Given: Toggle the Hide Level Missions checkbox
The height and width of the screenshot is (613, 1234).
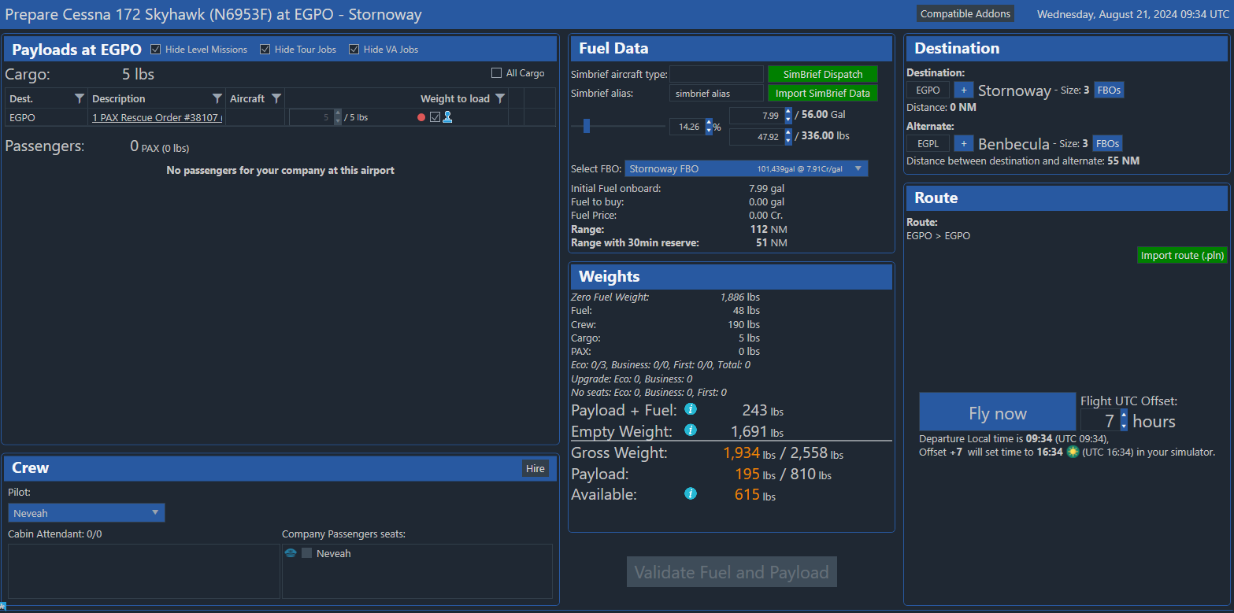Looking at the screenshot, I should coord(156,50).
